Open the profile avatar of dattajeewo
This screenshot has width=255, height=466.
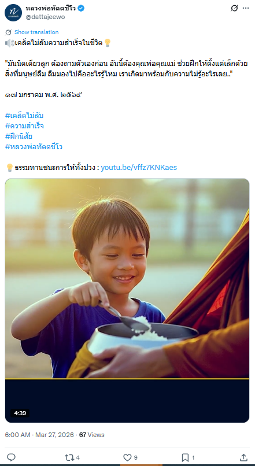point(13,13)
